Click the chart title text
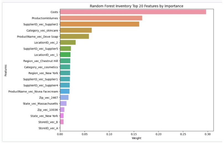224x143 pixels. pos(137,6)
